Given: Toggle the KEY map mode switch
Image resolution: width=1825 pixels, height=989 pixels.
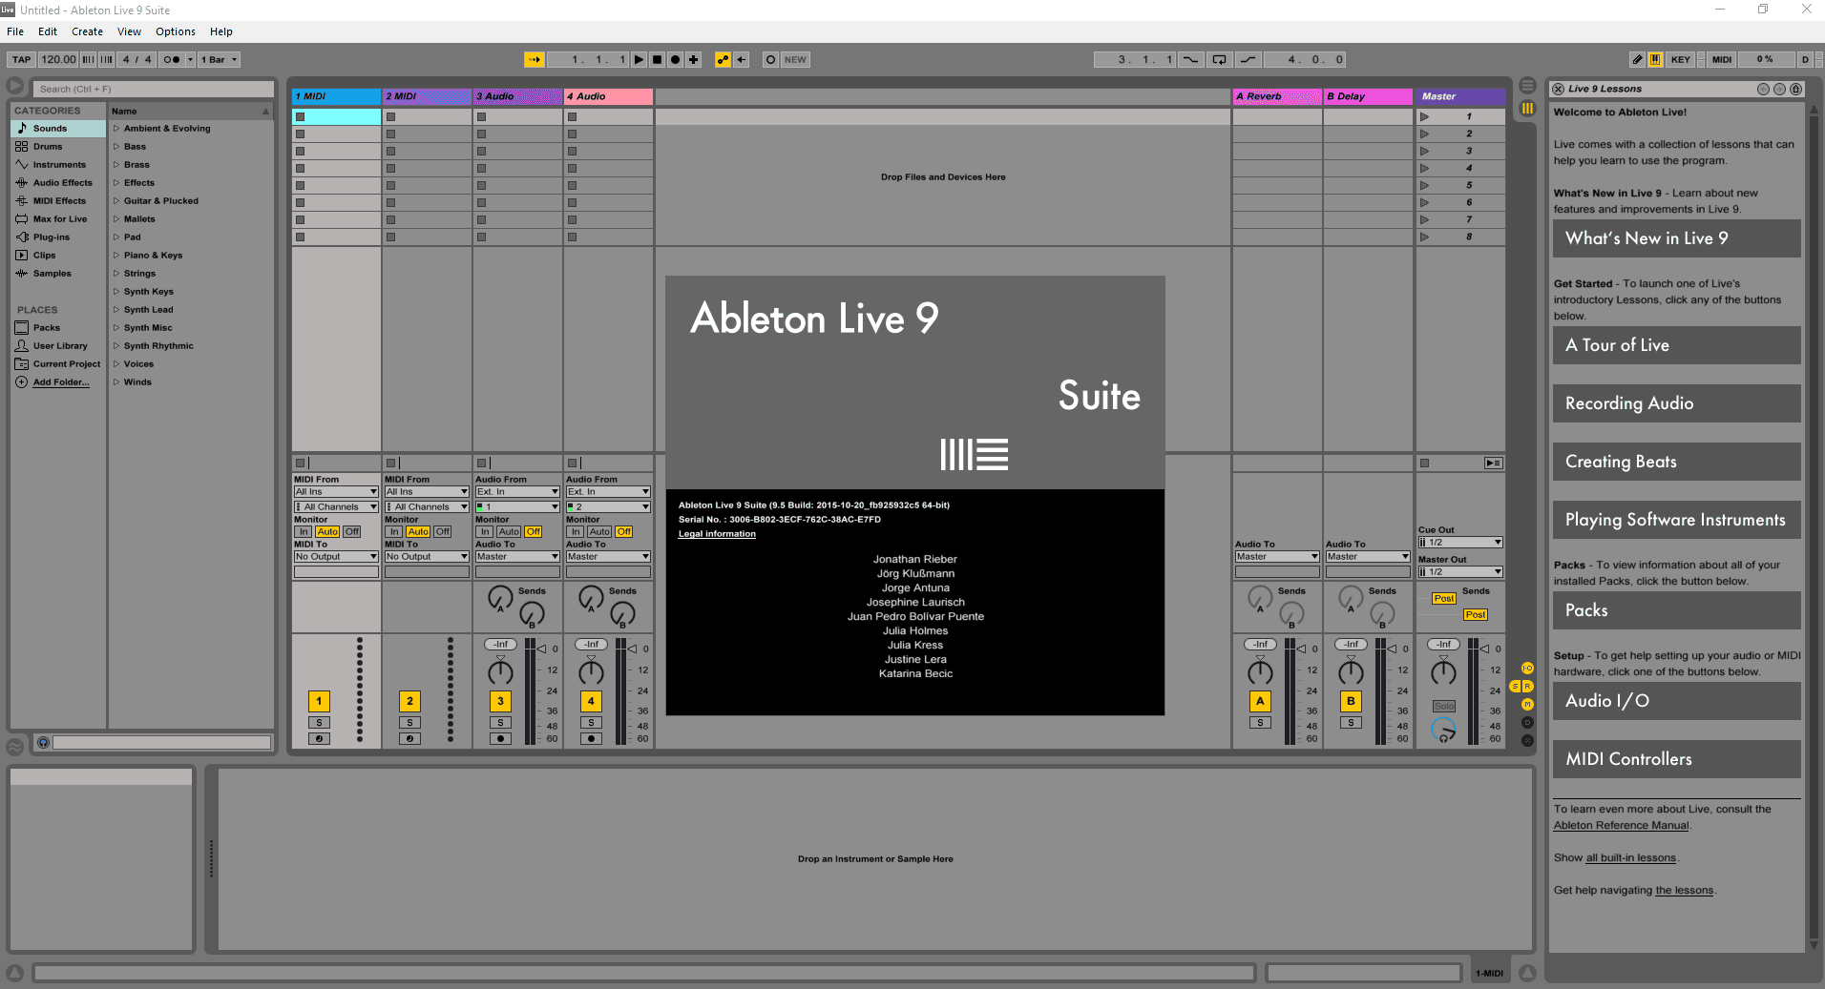Looking at the screenshot, I should pos(1681,59).
